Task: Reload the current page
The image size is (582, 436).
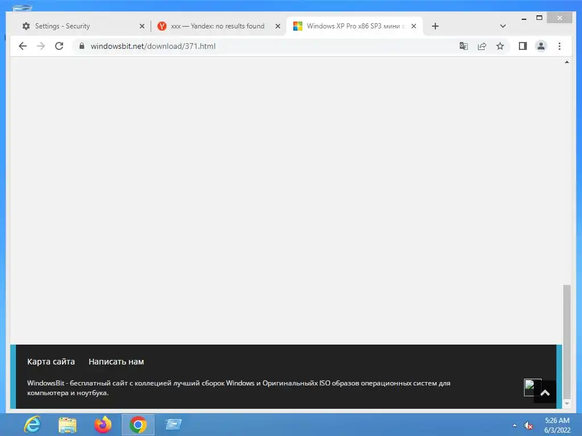Action: 59,46
